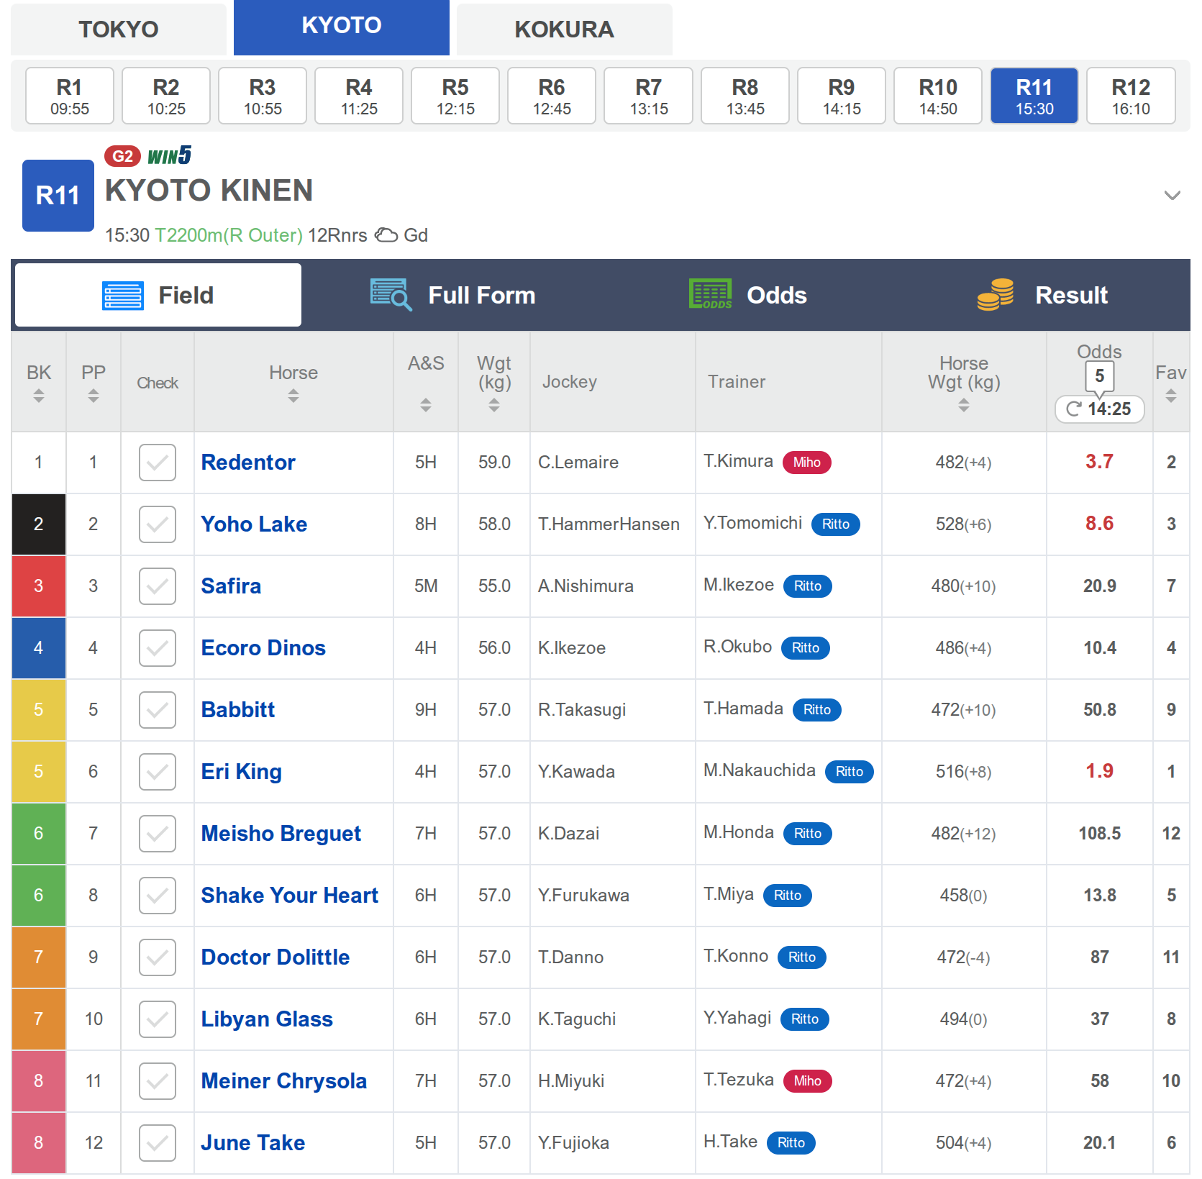Sort by the A&S column
The image size is (1202, 1179).
tap(426, 405)
